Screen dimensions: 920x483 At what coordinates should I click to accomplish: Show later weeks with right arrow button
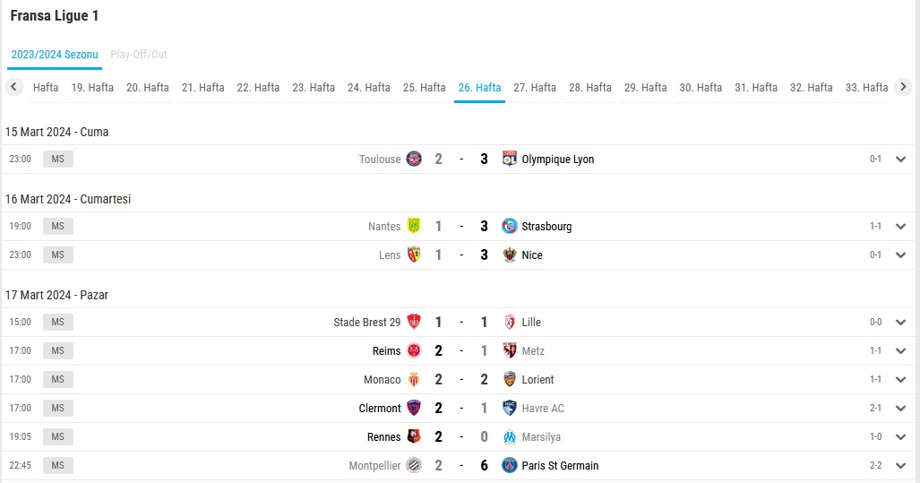tap(903, 87)
